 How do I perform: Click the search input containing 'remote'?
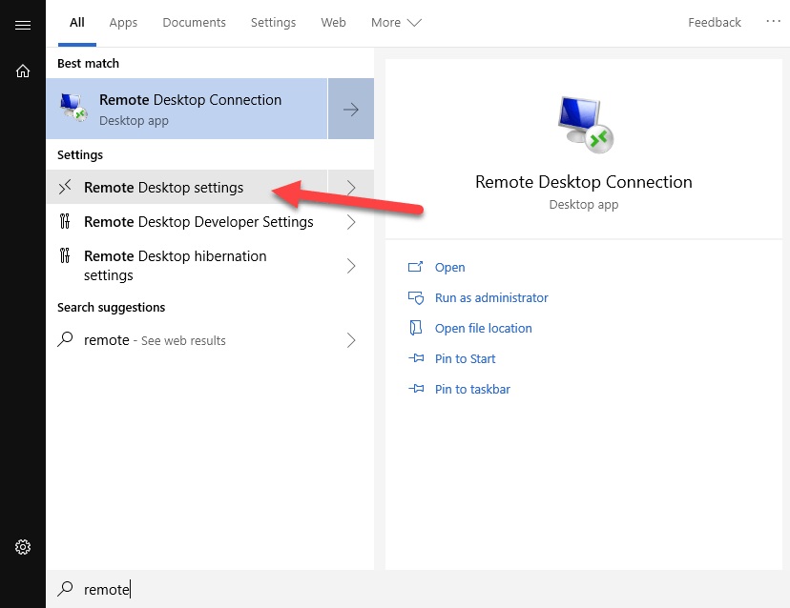click(418, 589)
